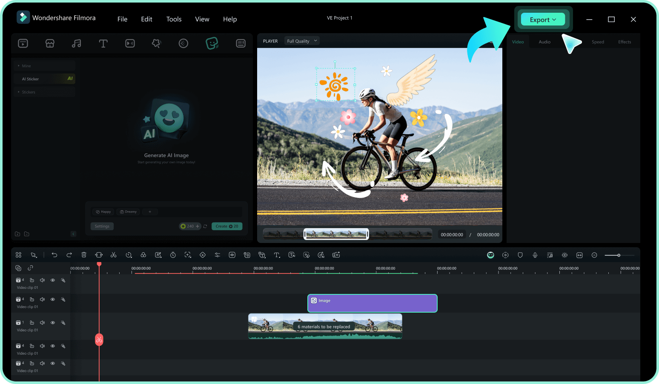
Task: Select the purple Image clip on timeline
Action: (x=372, y=303)
